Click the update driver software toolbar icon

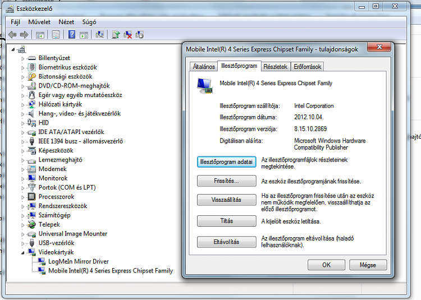point(116,35)
